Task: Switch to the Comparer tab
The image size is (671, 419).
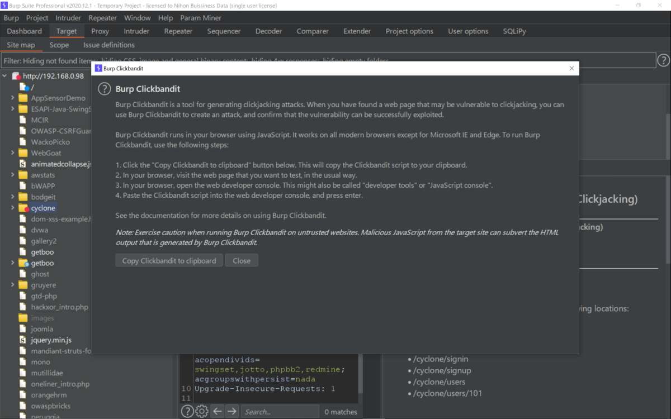Action: (x=313, y=31)
